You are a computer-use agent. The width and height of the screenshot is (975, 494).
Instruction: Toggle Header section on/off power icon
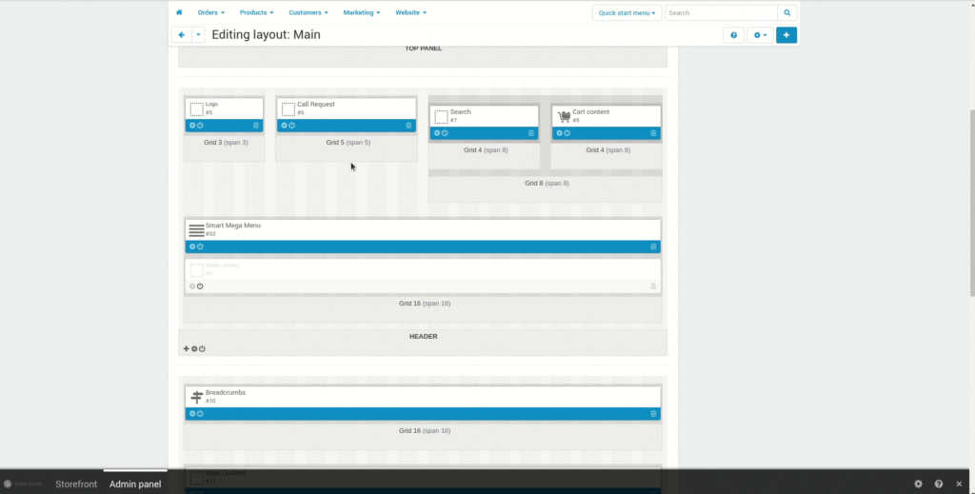point(202,349)
